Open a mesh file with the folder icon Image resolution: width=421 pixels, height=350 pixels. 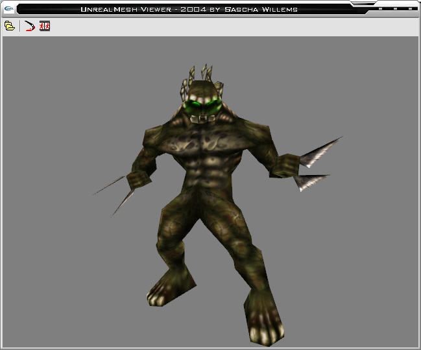pos(10,26)
